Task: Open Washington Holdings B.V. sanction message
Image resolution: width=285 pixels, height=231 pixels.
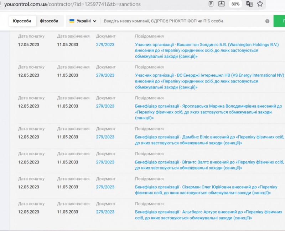Action: click(207, 50)
